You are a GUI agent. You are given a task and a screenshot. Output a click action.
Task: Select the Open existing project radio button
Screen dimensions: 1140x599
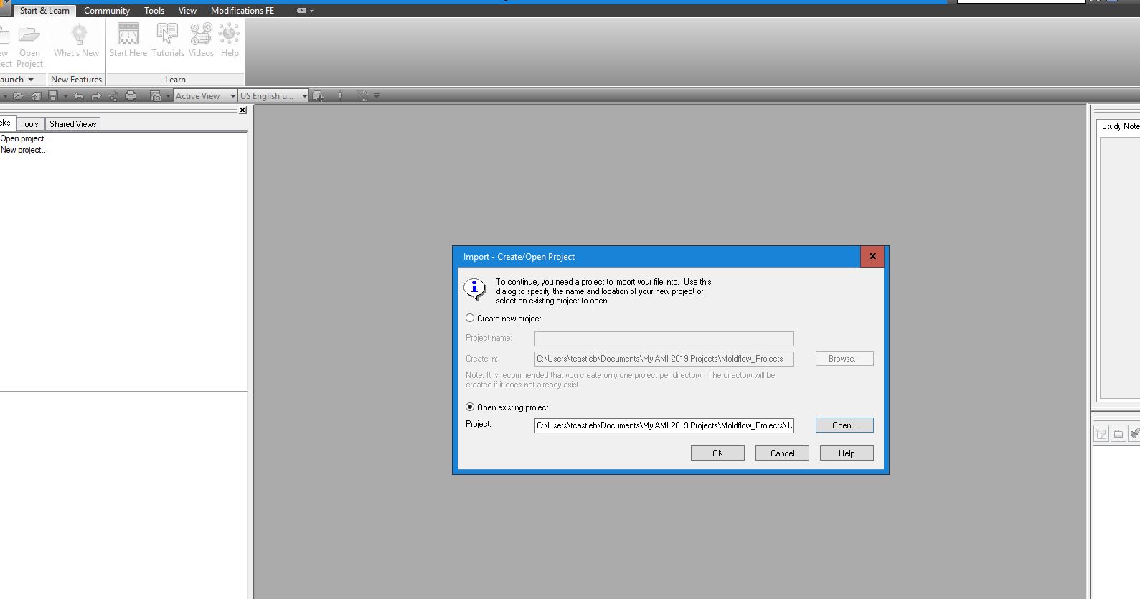click(x=470, y=407)
